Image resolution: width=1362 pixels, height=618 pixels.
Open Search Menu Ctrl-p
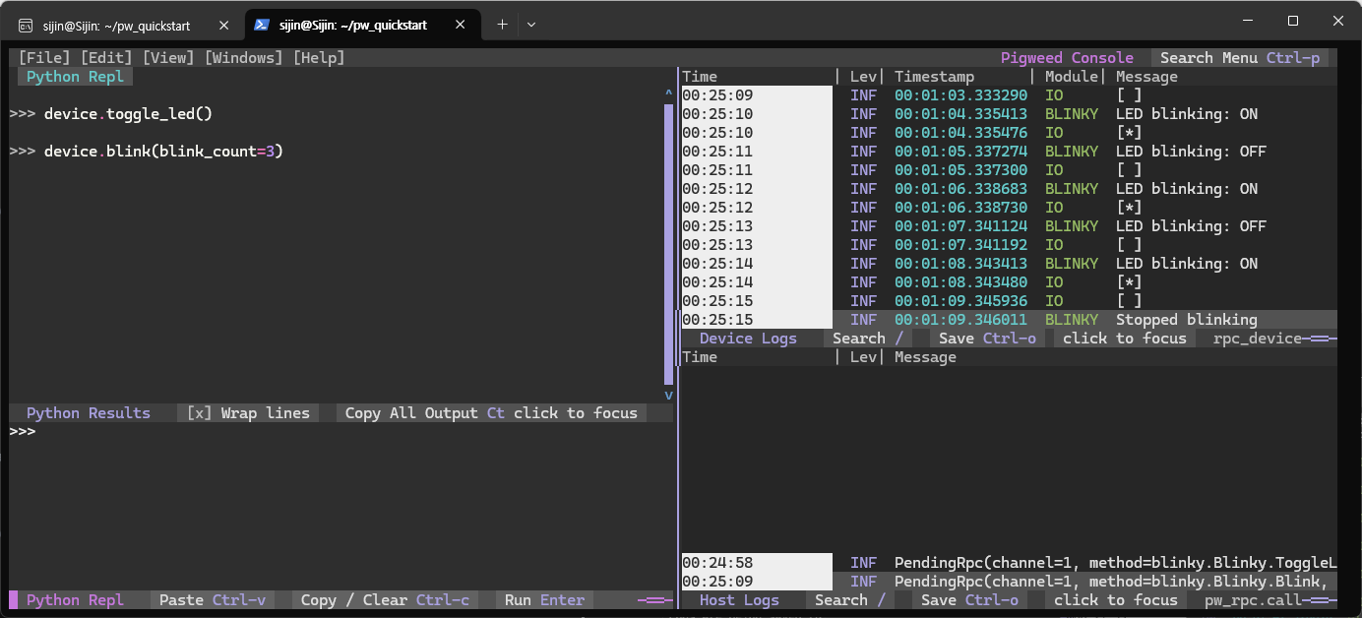coord(1240,58)
